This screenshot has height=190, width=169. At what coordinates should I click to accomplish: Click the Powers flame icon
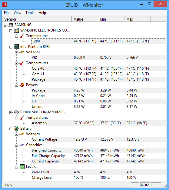pyautogui.click(x=22, y=85)
